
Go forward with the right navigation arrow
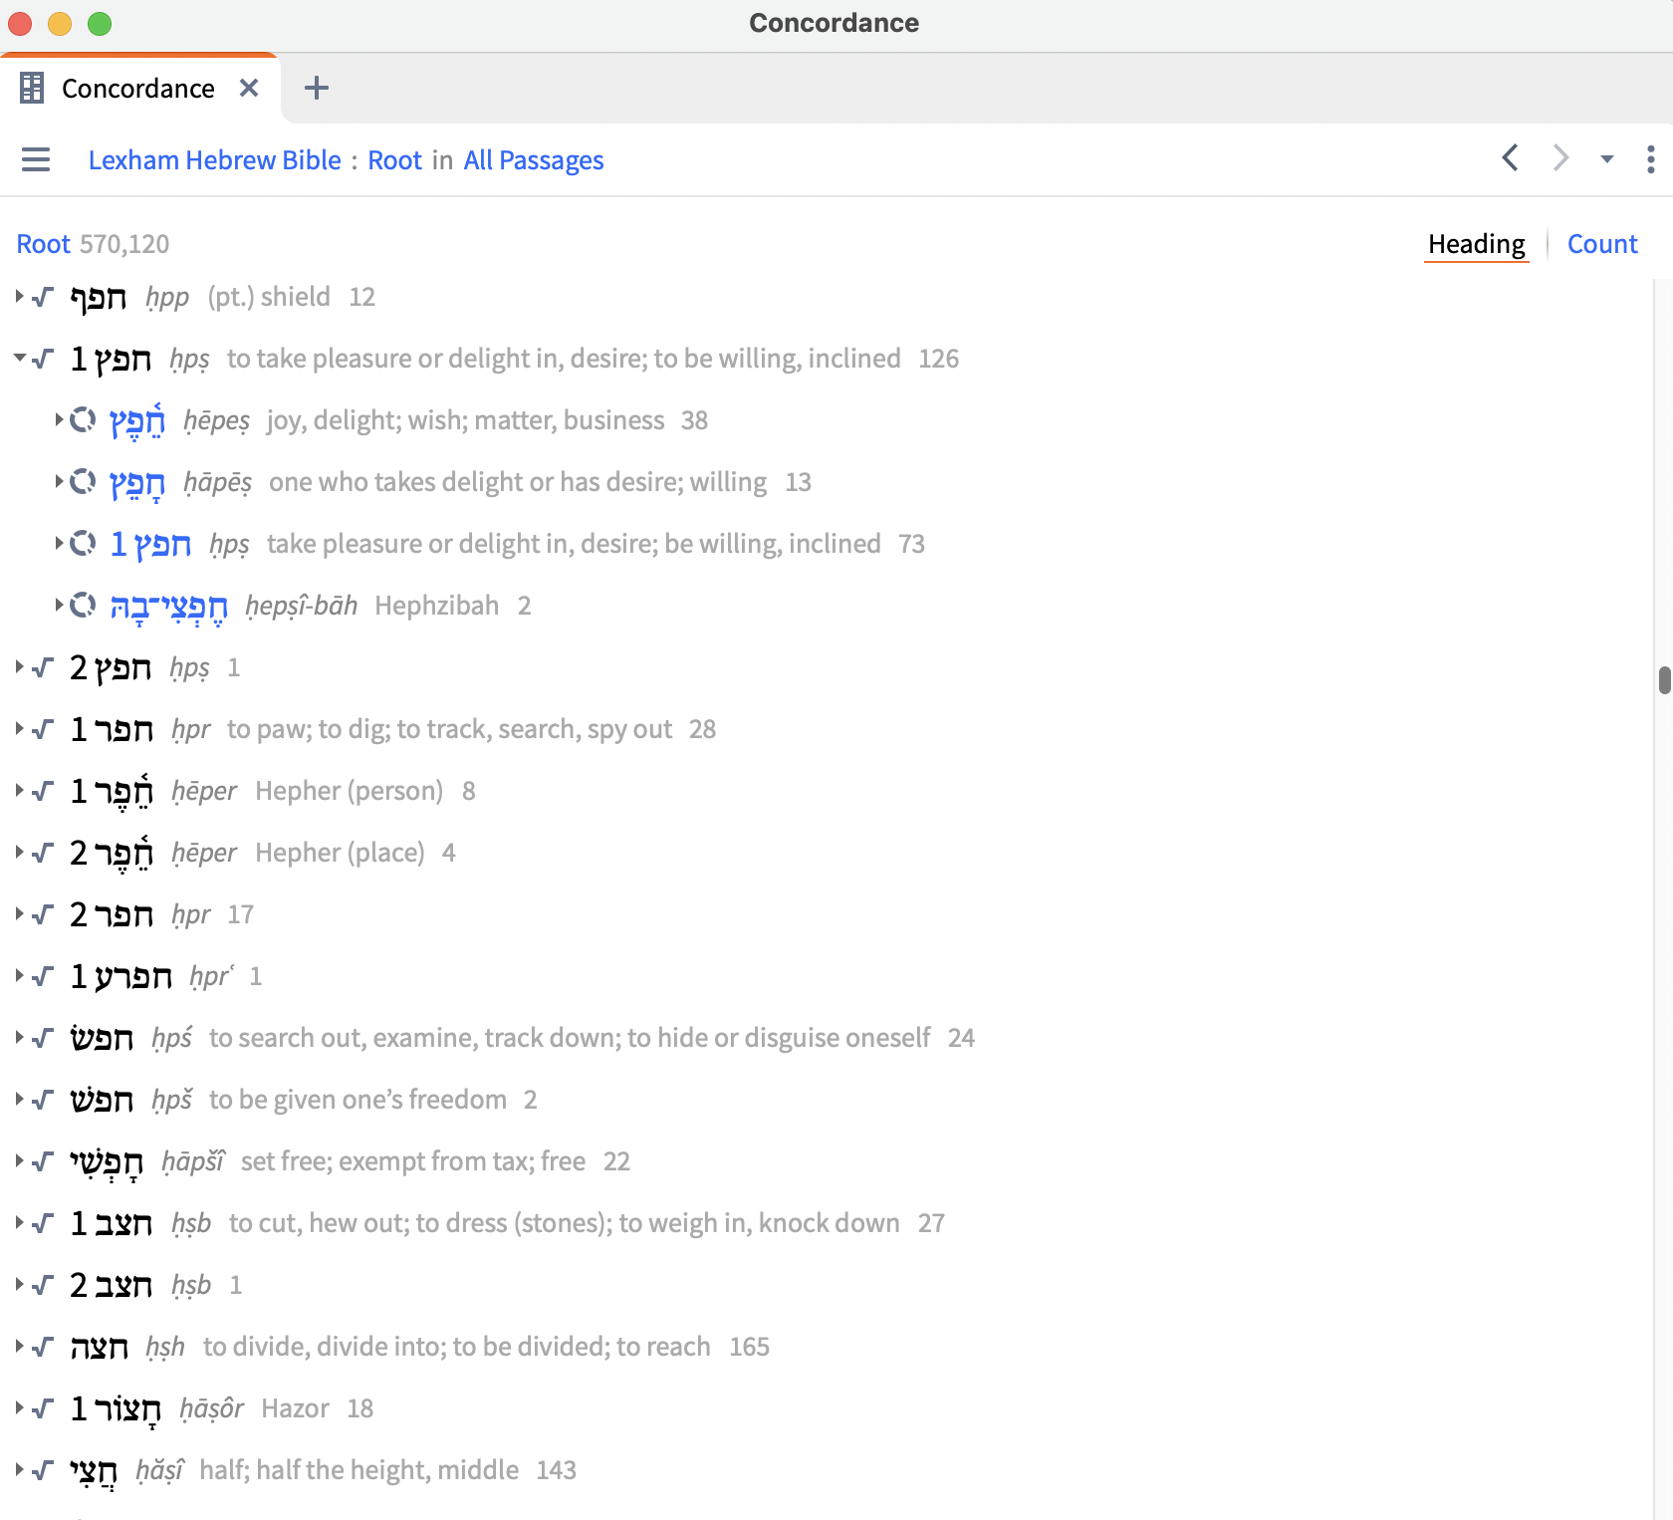click(x=1560, y=158)
